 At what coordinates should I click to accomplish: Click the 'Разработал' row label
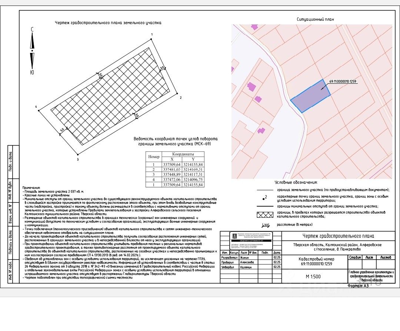pyautogui.click(x=229, y=258)
